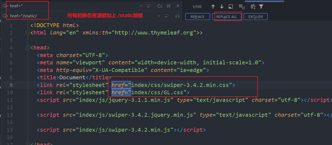Click the REPLACE ALL button
This screenshot has height=145, width=332.
227,17
